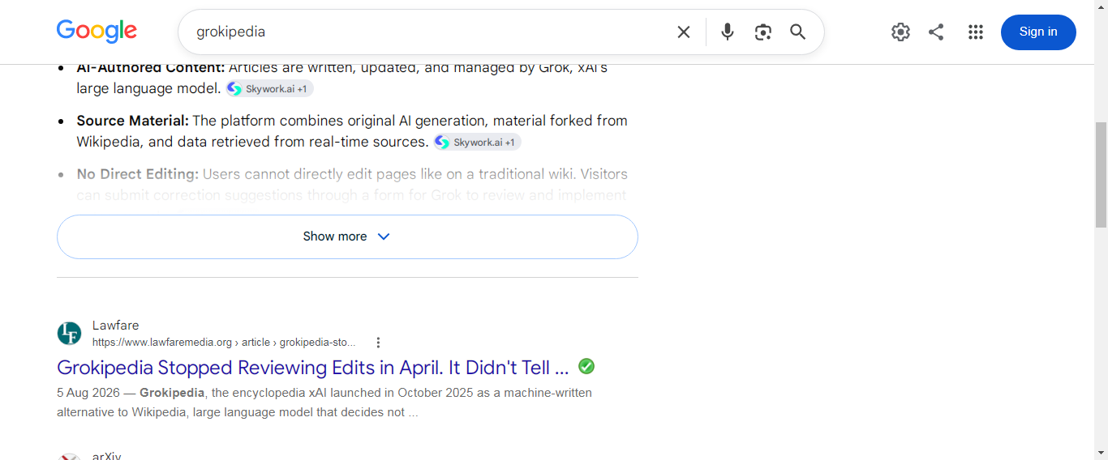The image size is (1108, 460).
Task: Clear the search box with X icon
Action: tap(684, 32)
